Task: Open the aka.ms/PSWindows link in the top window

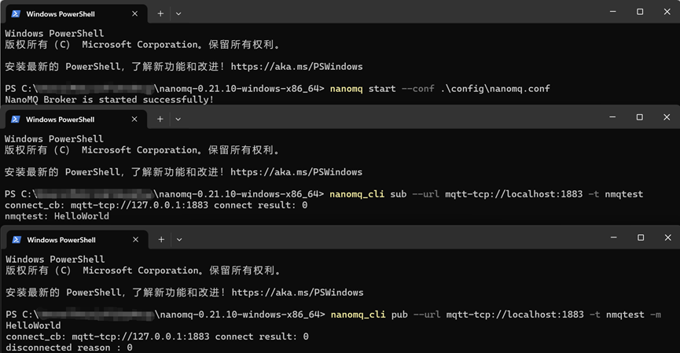Action: tap(296, 67)
